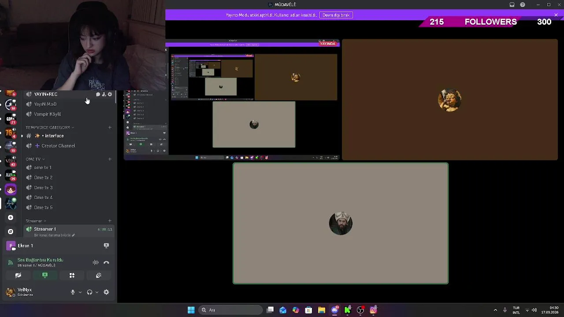Add a channel to OME TV category
Screen dimensions: 564x317
pos(110,159)
